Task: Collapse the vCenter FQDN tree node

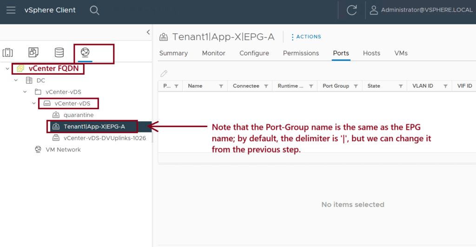Action: click(7, 69)
